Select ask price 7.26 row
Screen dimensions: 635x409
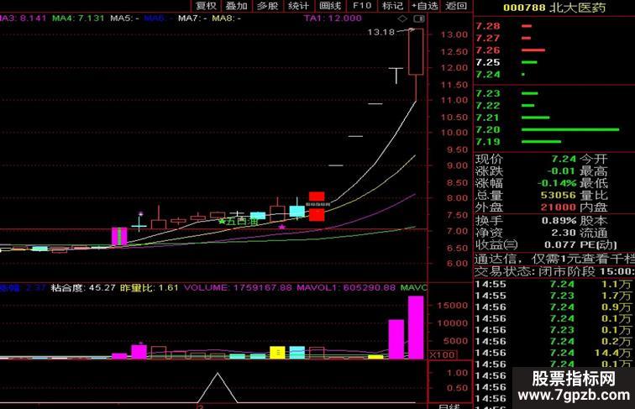(554, 50)
